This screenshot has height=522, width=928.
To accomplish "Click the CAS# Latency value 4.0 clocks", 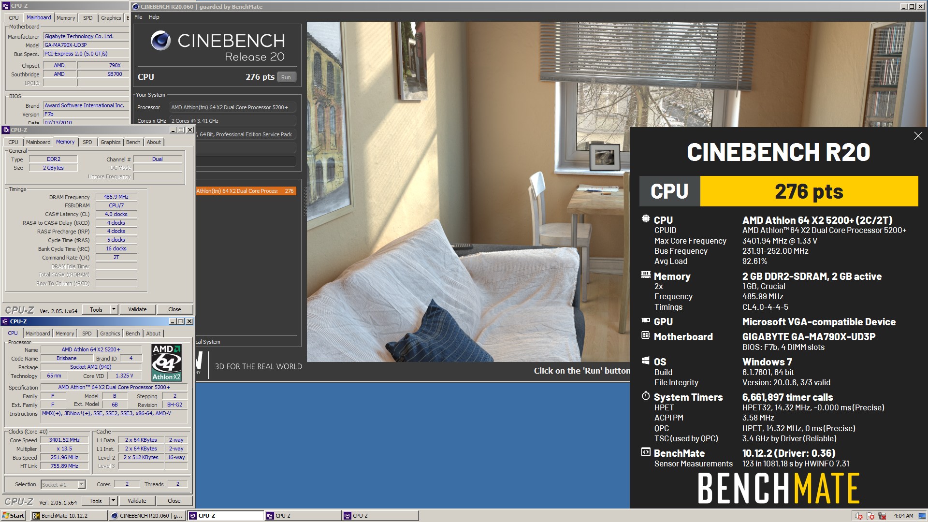I will tap(116, 214).
